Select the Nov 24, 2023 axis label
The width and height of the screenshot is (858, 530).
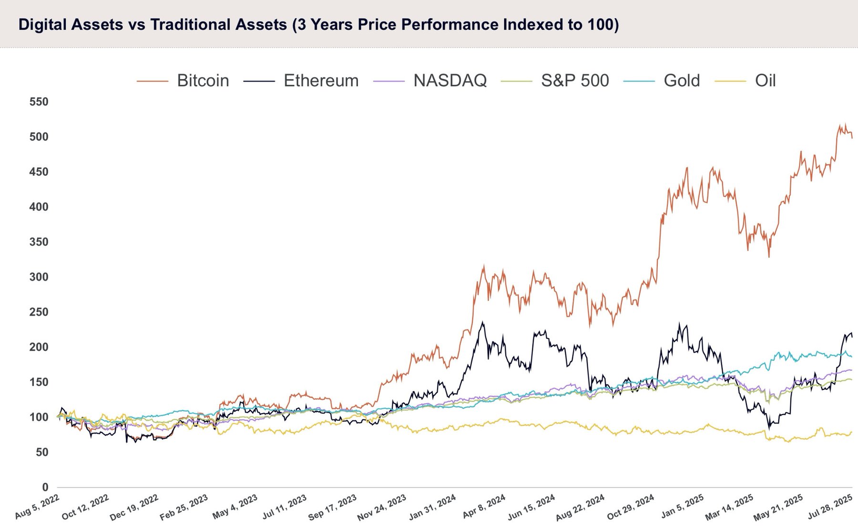click(381, 508)
